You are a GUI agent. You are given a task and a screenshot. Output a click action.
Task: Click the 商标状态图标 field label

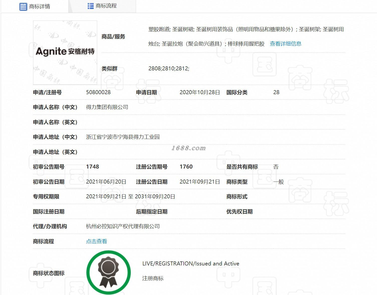(49, 273)
